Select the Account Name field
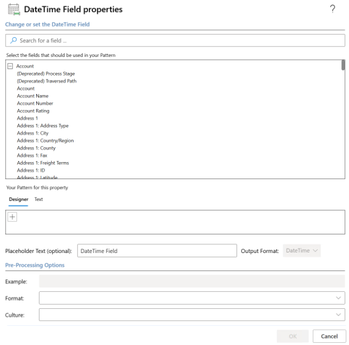 coord(32,96)
